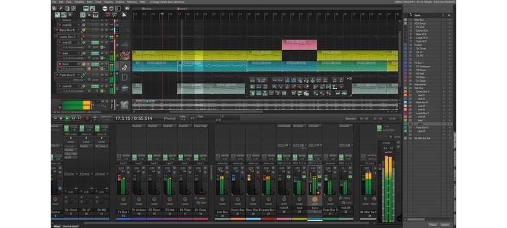Open the FX button on the Pads Bus D track

pyautogui.click(x=95, y=75)
